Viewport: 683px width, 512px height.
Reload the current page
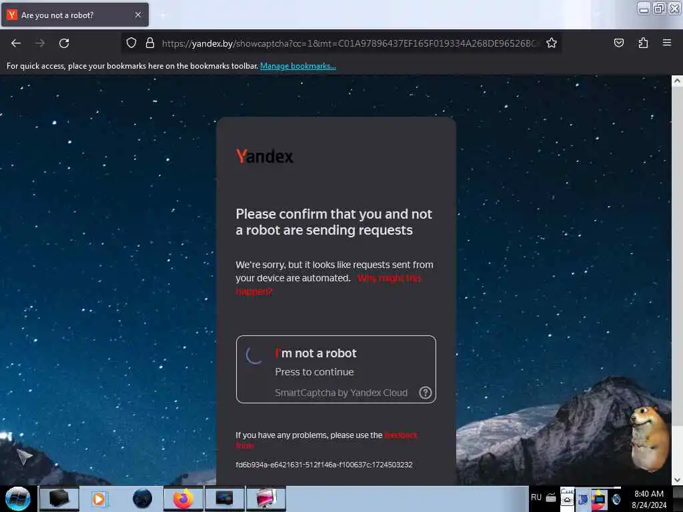point(64,43)
